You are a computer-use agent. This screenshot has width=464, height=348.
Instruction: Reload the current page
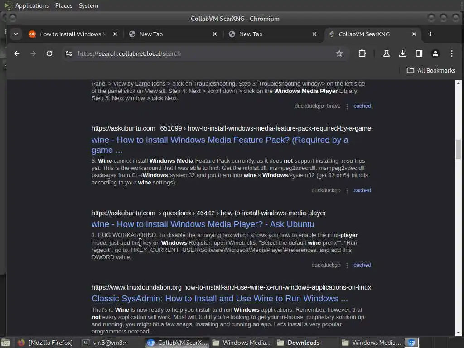49,53
